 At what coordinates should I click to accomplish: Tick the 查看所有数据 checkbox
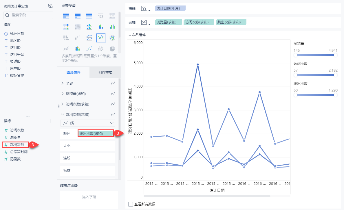tap(131, 204)
